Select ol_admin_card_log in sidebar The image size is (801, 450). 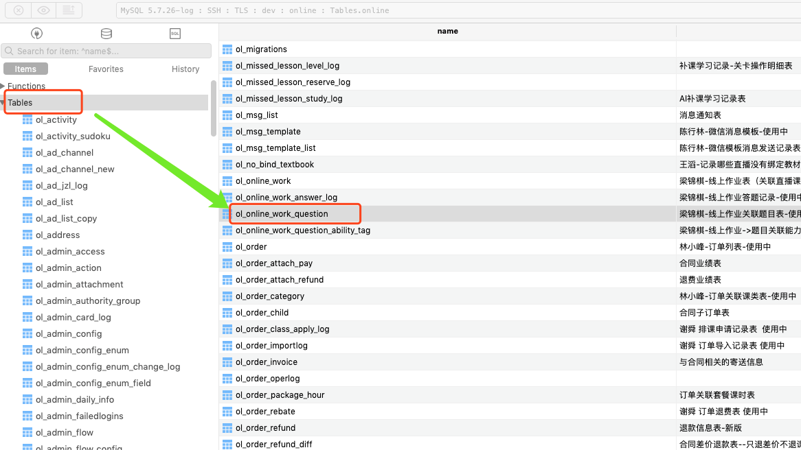(x=74, y=318)
